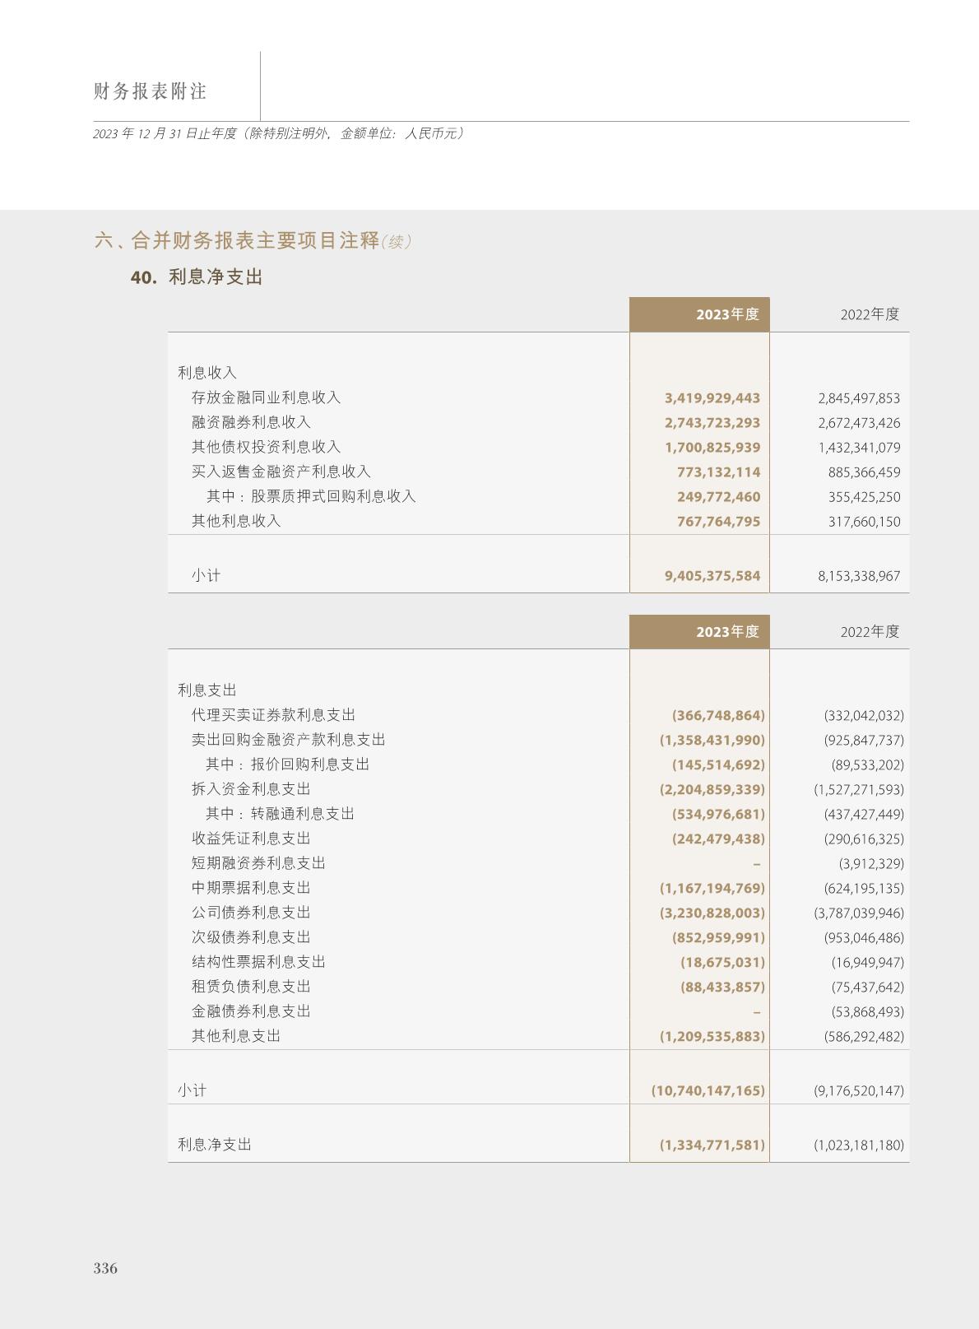The height and width of the screenshot is (1329, 979).
Task: Click the interest income subtotal 9,405,375,584
Action: pyautogui.click(x=712, y=576)
